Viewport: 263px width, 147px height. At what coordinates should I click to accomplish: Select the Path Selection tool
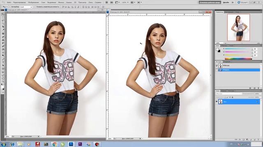point(3,65)
